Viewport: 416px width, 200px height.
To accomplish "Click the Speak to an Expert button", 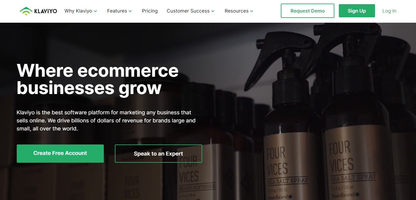I will pyautogui.click(x=159, y=154).
